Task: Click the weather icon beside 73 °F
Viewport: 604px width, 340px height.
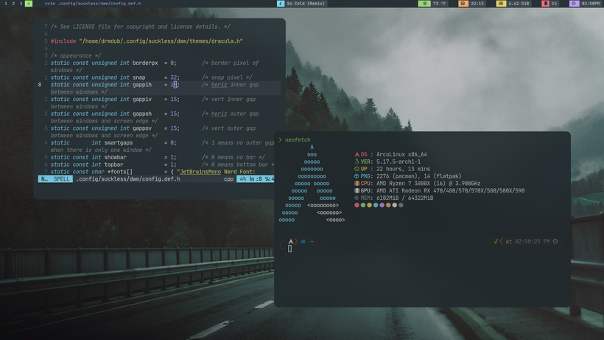Action: pos(424,4)
